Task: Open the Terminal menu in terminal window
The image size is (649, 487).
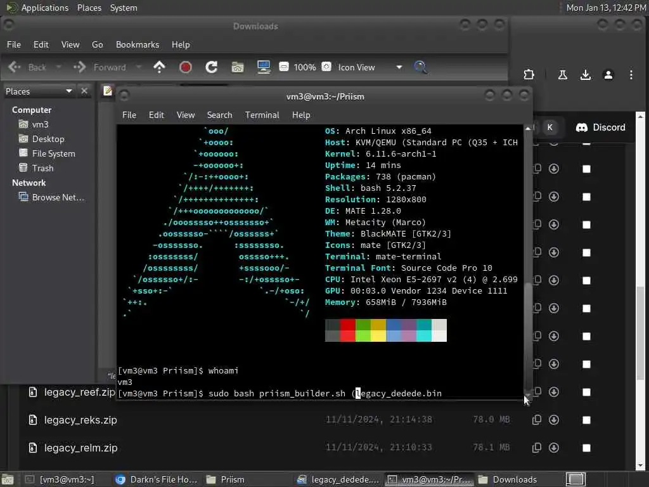Action: point(262,115)
